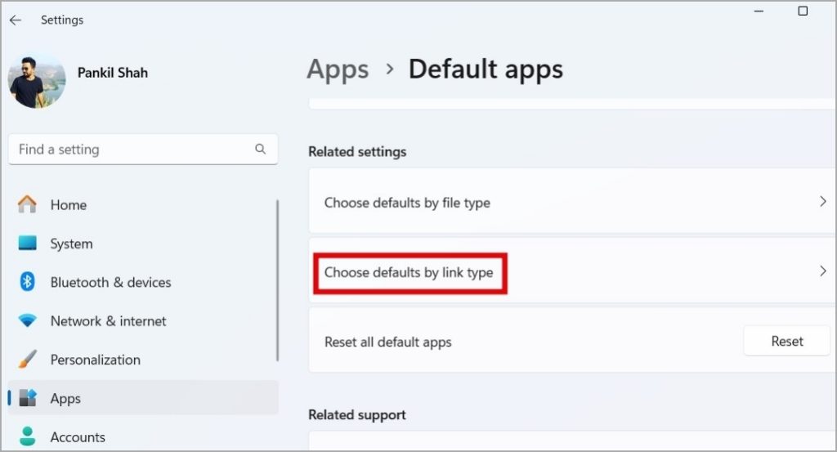Click the Personalization paintbrush icon
837x452 pixels.
27,359
